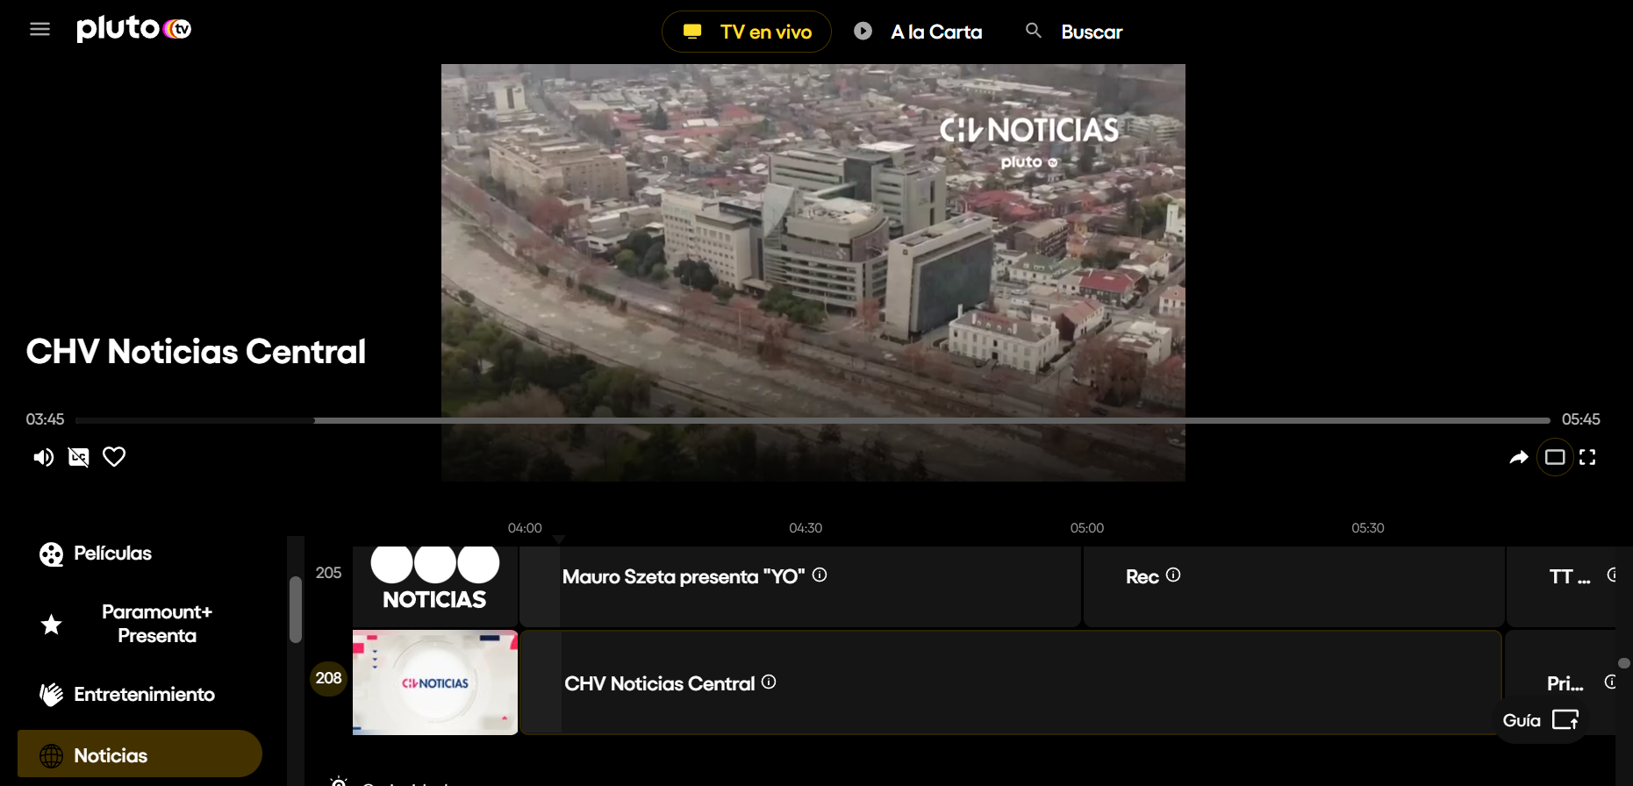1633x786 pixels.
Task: Click channel number 208 badge
Action: (329, 678)
